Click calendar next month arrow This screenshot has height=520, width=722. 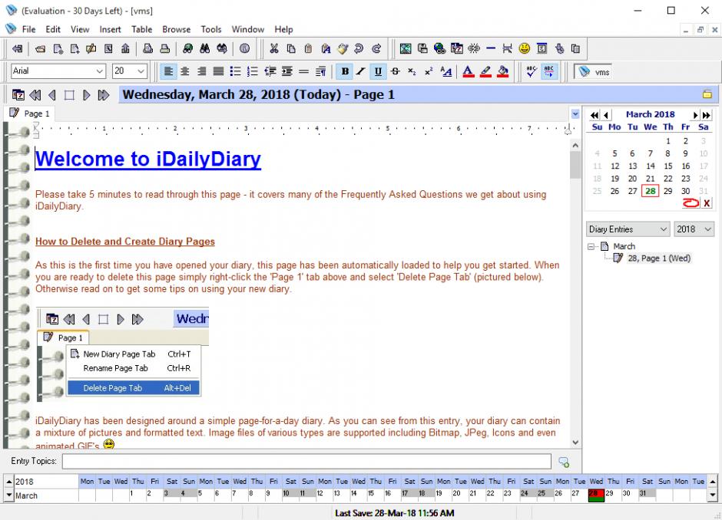click(695, 115)
